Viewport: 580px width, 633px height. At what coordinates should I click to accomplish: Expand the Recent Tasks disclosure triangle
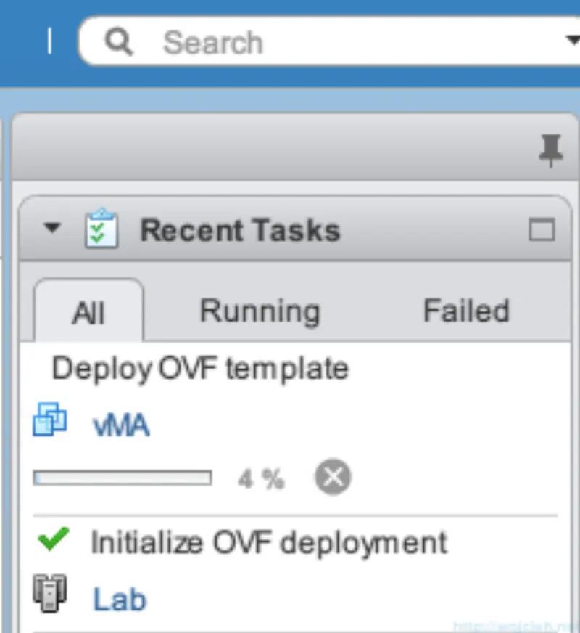click(51, 227)
